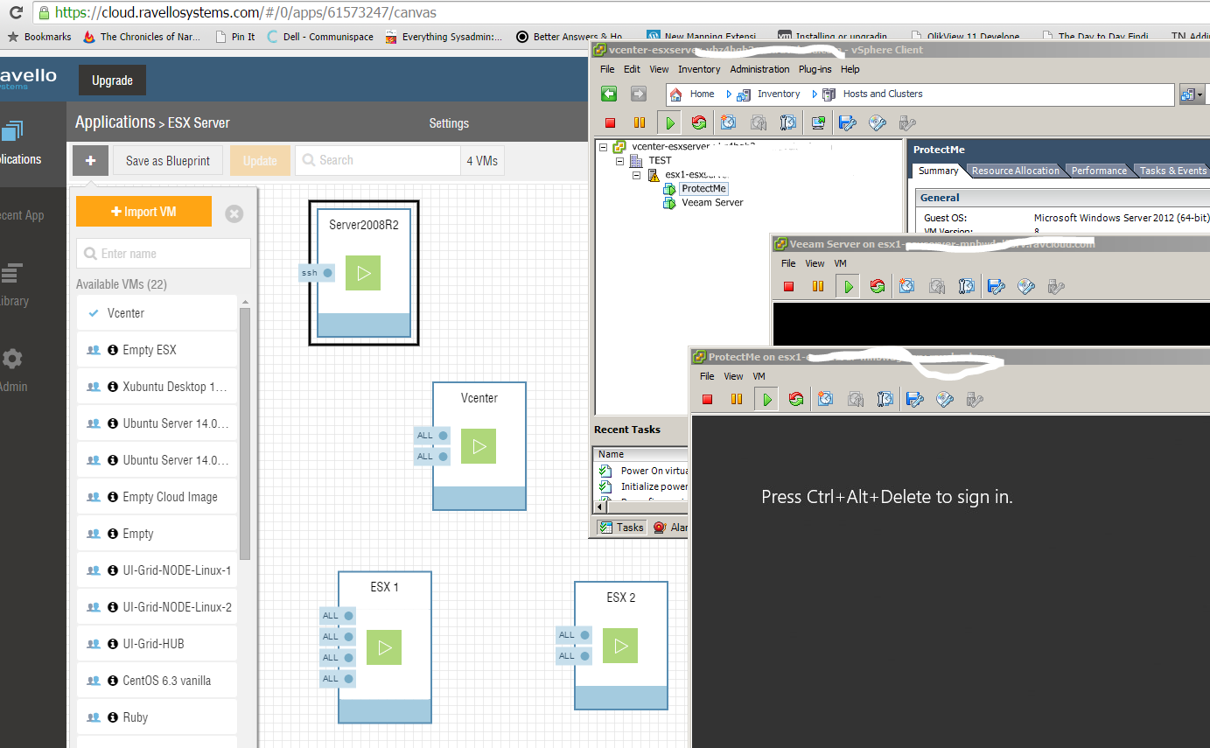Viewport: 1210px width, 748px height.
Task: Click the plus icon beside Save as Blueprint
Action: pyautogui.click(x=90, y=161)
